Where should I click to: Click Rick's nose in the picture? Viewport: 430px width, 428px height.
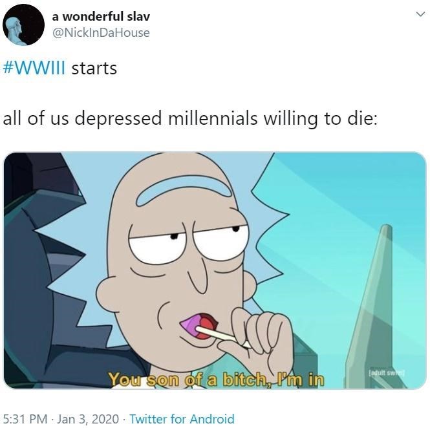pyautogui.click(x=199, y=275)
